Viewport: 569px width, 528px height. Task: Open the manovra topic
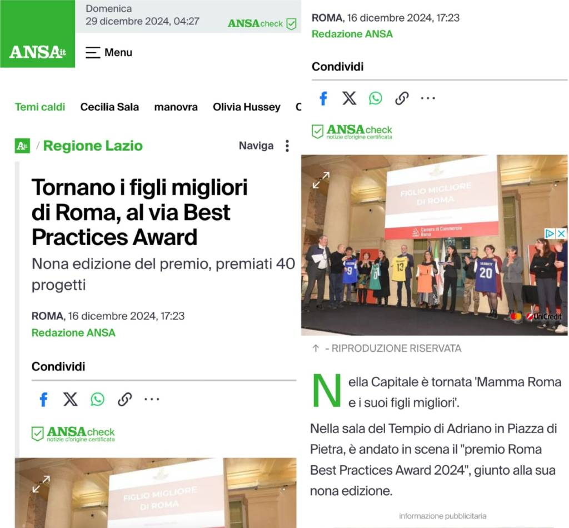point(176,107)
